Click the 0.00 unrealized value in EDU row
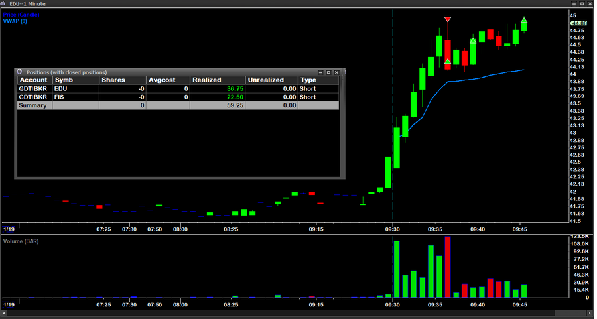Image resolution: width=597 pixels, height=319 pixels. pyautogui.click(x=289, y=89)
